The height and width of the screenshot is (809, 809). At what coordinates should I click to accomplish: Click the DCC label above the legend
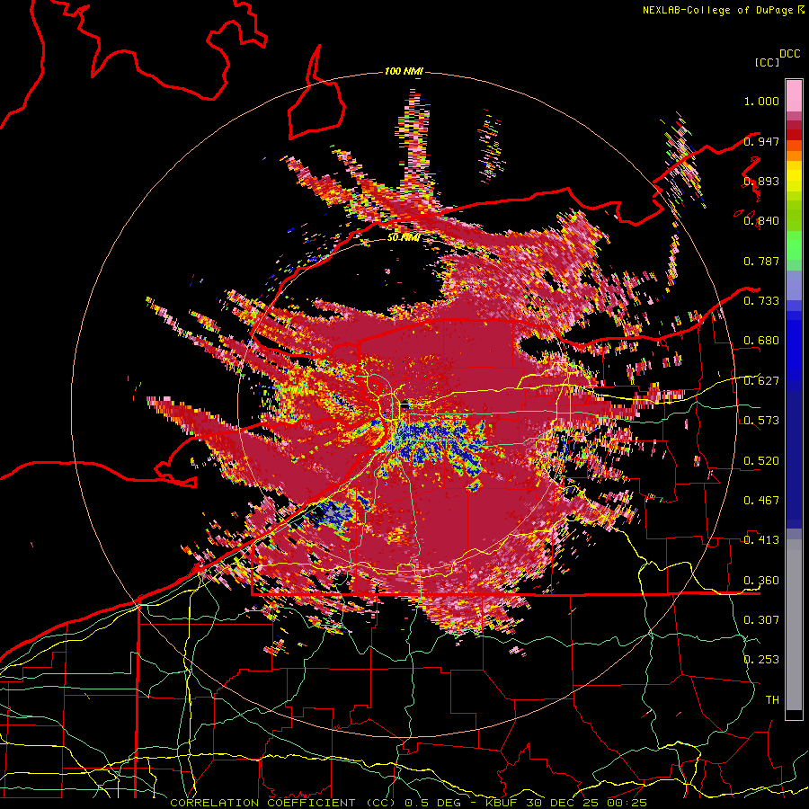click(x=790, y=54)
